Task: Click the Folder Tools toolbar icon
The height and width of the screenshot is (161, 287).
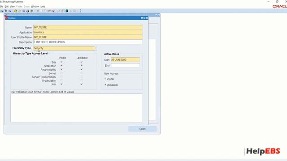Action: (x=75, y=11)
